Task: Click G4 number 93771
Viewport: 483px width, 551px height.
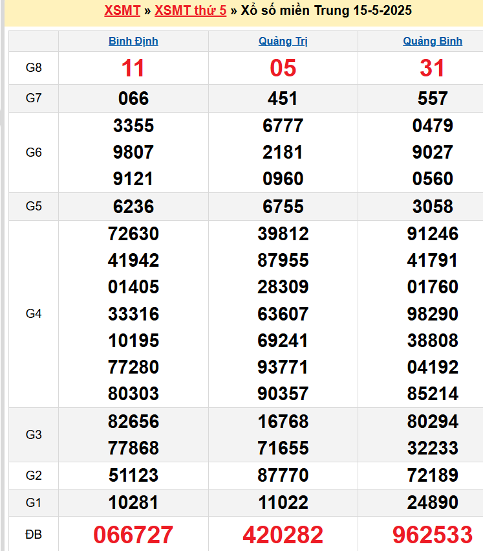Action: (283, 368)
